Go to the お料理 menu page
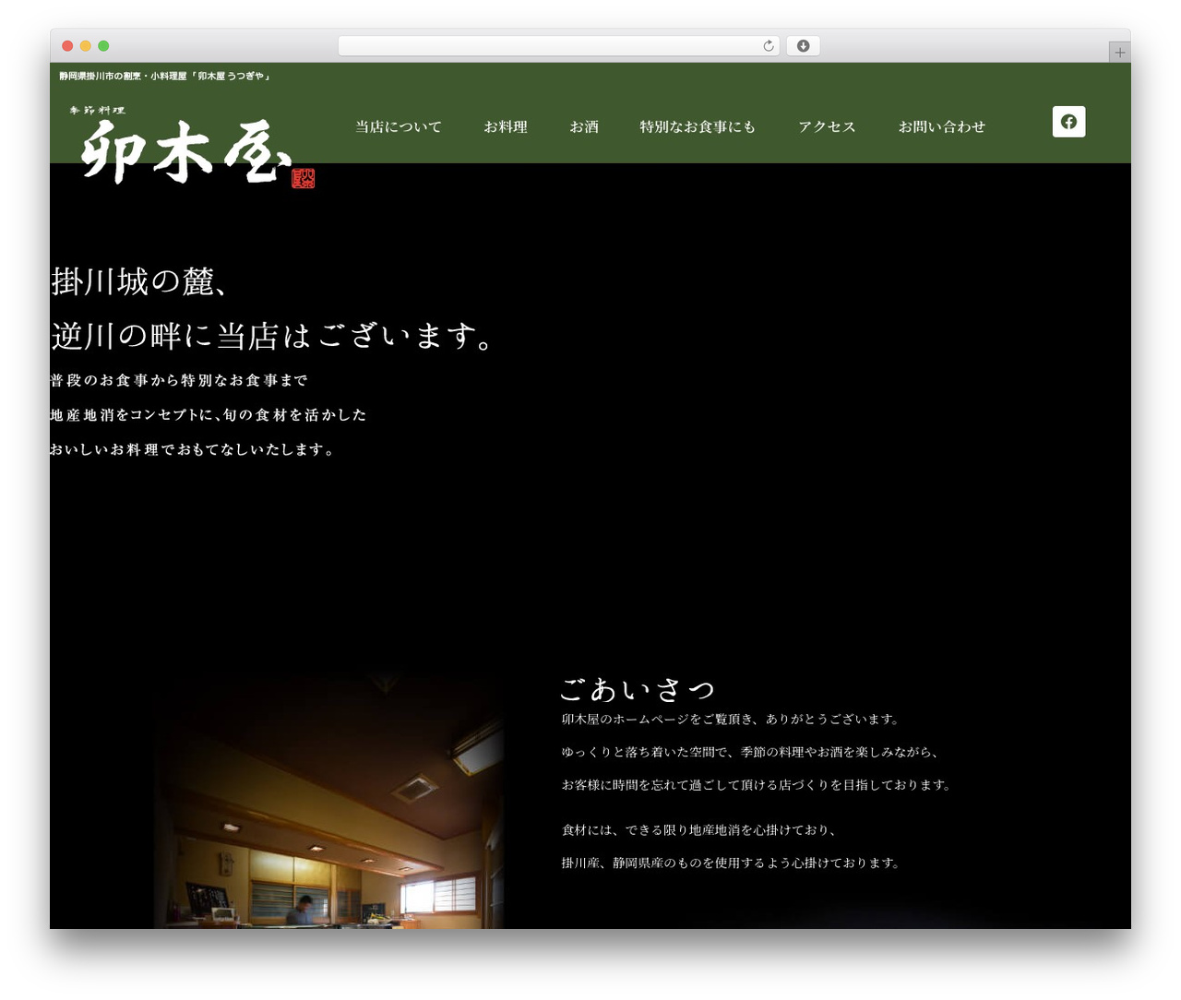Viewport: 1181px width, 1000px height. (x=506, y=126)
